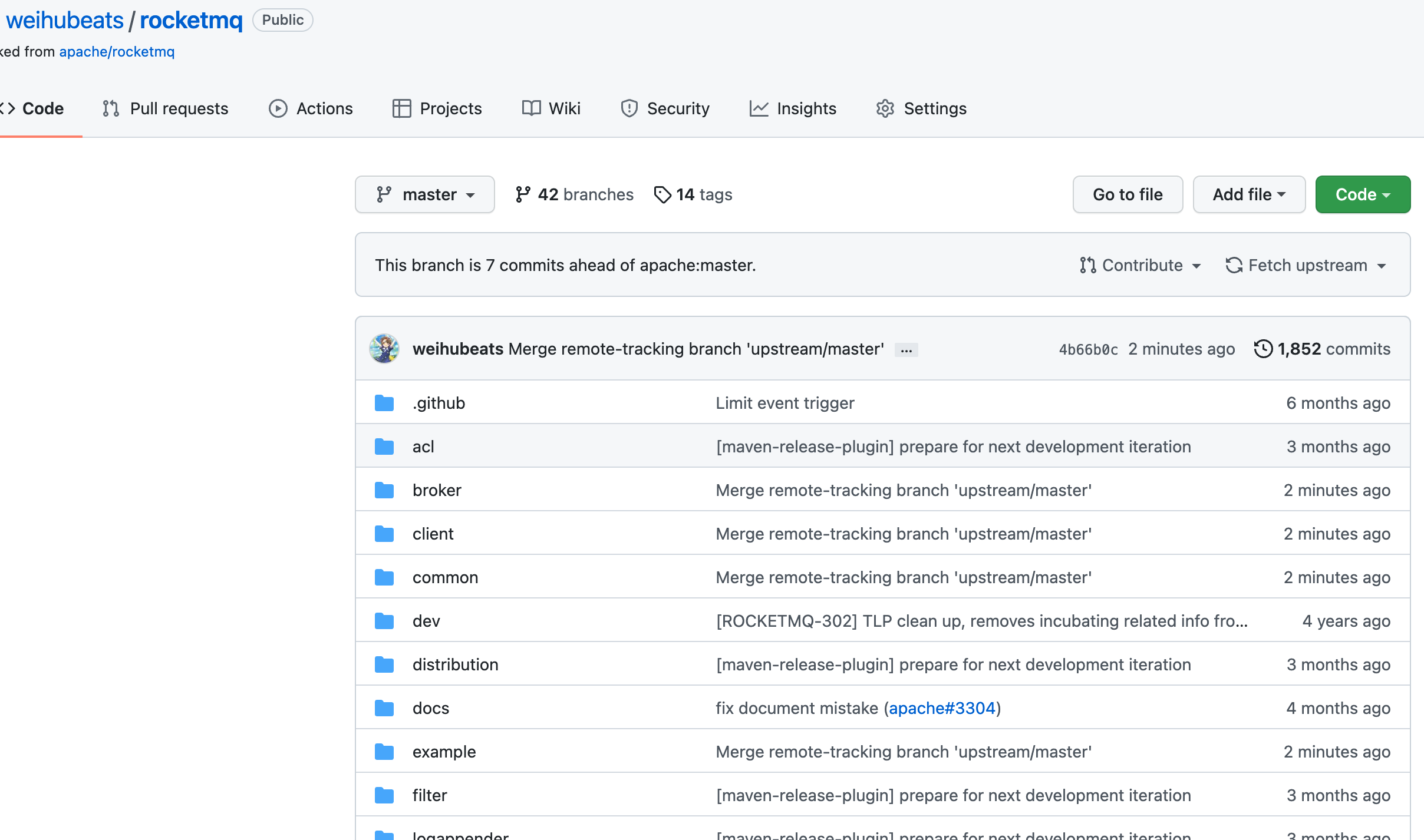
Task: Expand the Contribute dropdown
Action: (x=1140, y=265)
